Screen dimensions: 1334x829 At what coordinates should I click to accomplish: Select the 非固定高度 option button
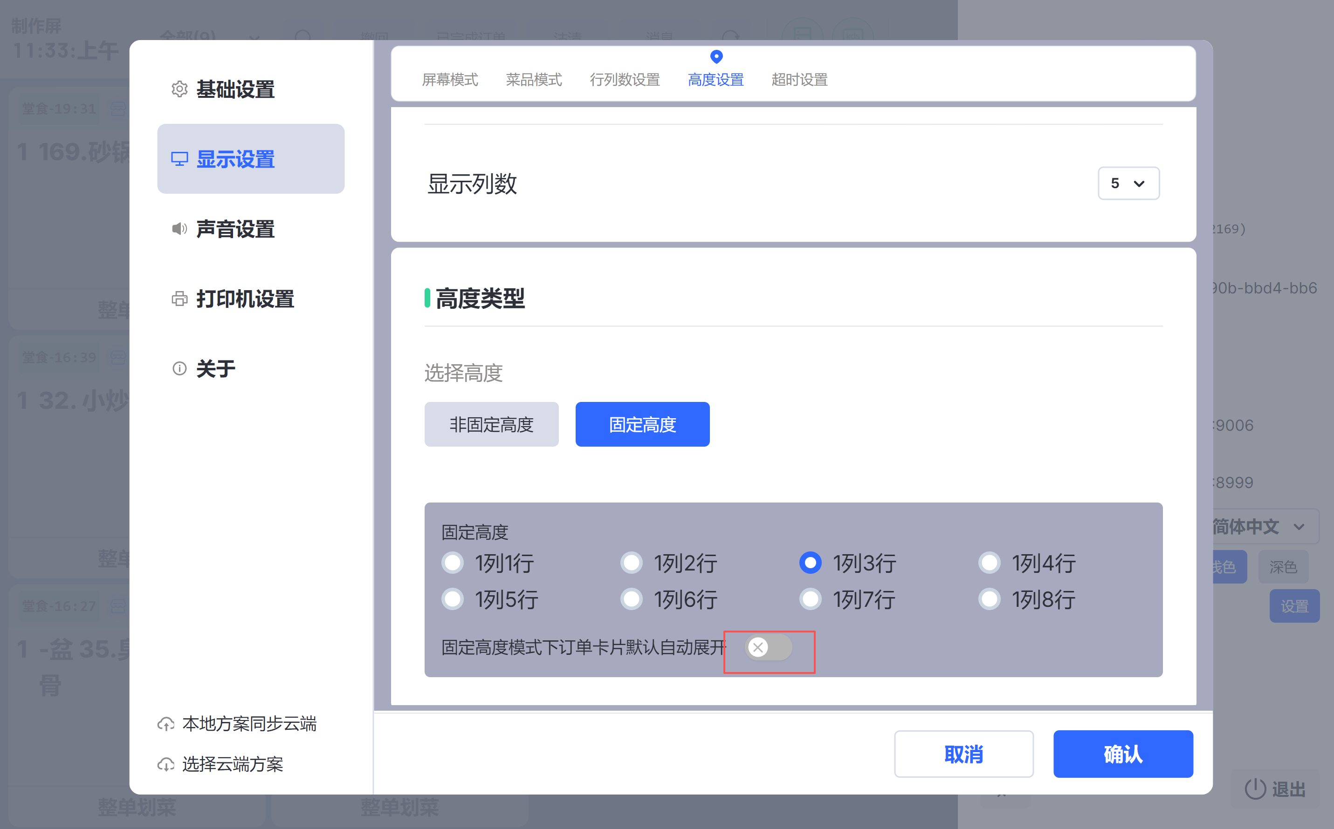pyautogui.click(x=491, y=424)
